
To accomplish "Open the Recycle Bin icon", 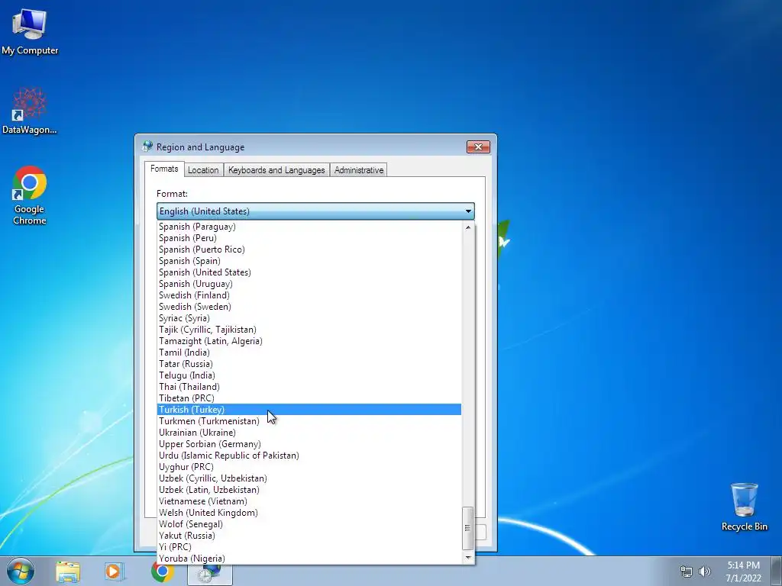I will [744, 507].
